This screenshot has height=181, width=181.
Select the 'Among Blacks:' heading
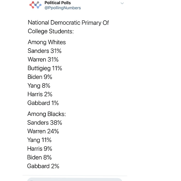(x=47, y=114)
